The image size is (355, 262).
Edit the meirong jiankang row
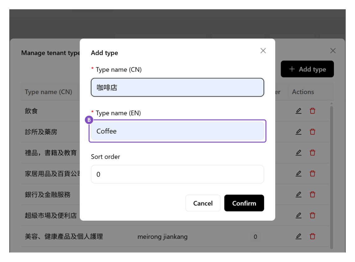tap(298, 236)
